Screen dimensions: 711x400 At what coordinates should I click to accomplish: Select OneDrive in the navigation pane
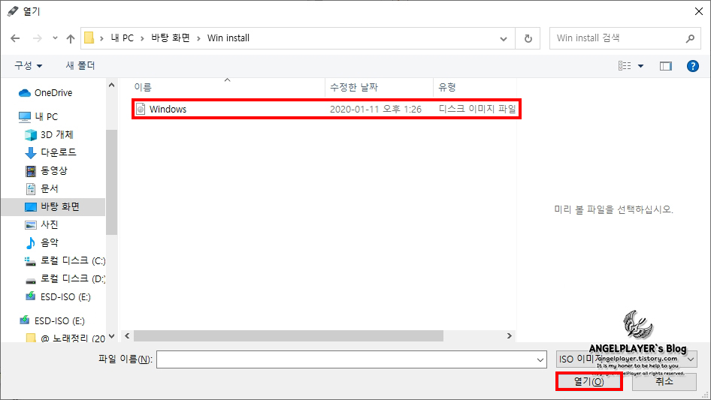[53, 93]
